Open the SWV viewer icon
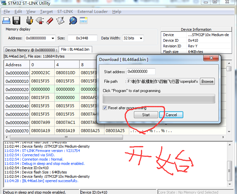Viewport: 237px width, 194px height. pyautogui.click(x=84, y=21)
